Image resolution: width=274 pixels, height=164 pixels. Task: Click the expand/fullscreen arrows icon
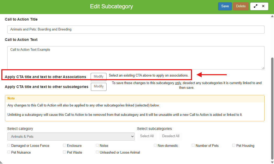point(255,6)
